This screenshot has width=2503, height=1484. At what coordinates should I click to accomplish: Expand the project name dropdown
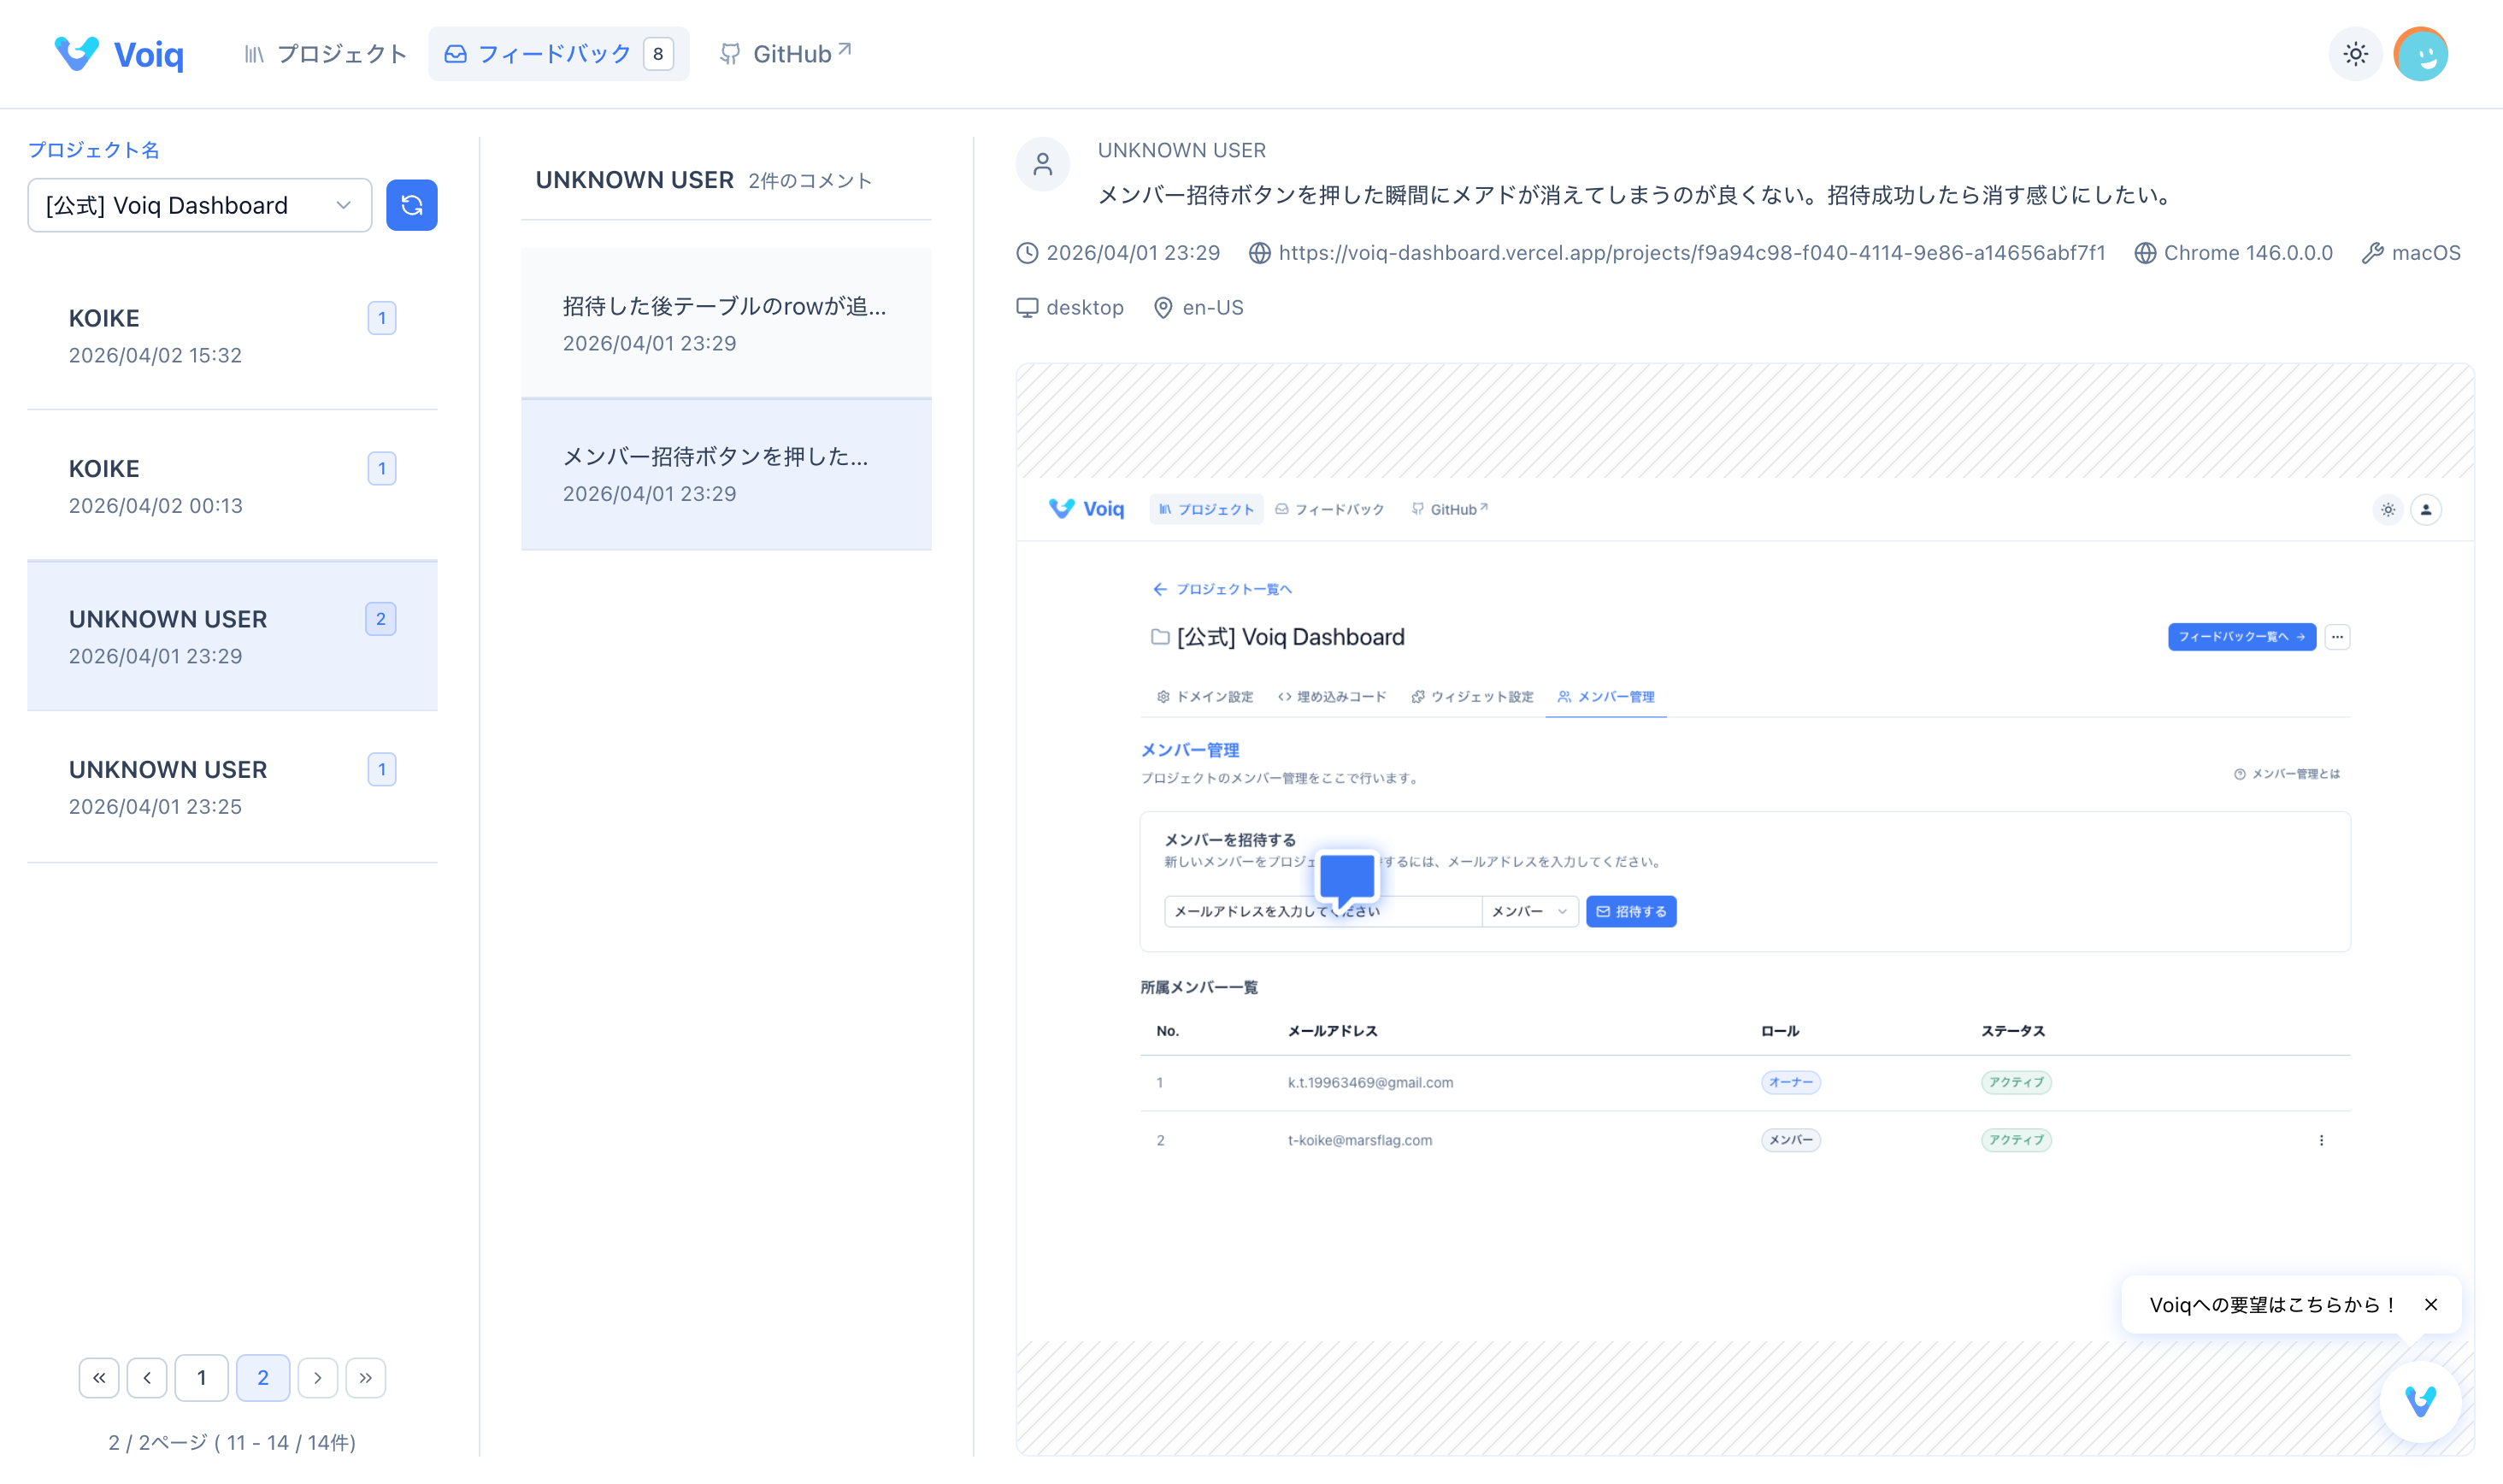tap(200, 205)
